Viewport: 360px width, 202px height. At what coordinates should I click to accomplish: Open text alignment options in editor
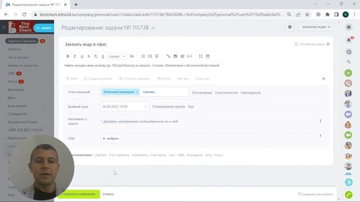pyautogui.click(x=157, y=56)
